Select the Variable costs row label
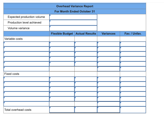This screenshot has width=164, height=123. [x=13, y=39]
